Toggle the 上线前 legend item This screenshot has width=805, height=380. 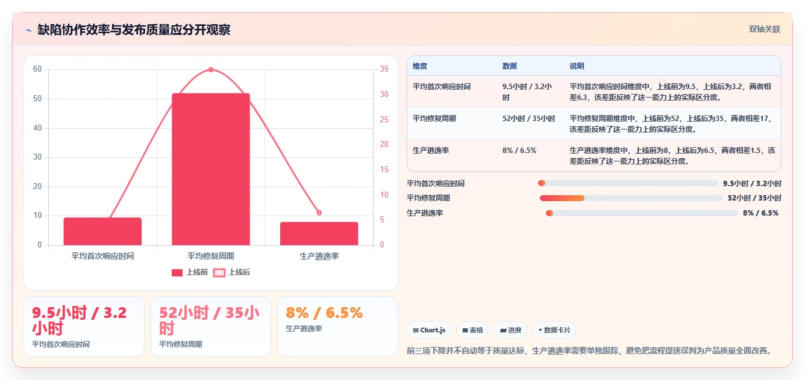click(x=190, y=272)
